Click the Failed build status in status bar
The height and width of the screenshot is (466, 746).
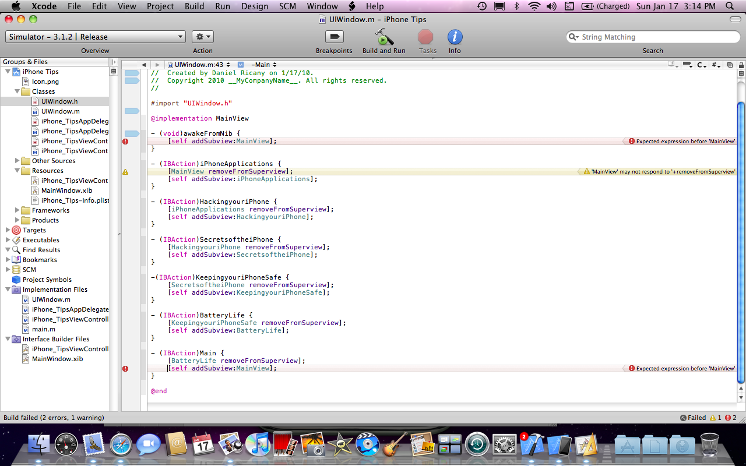click(692, 418)
